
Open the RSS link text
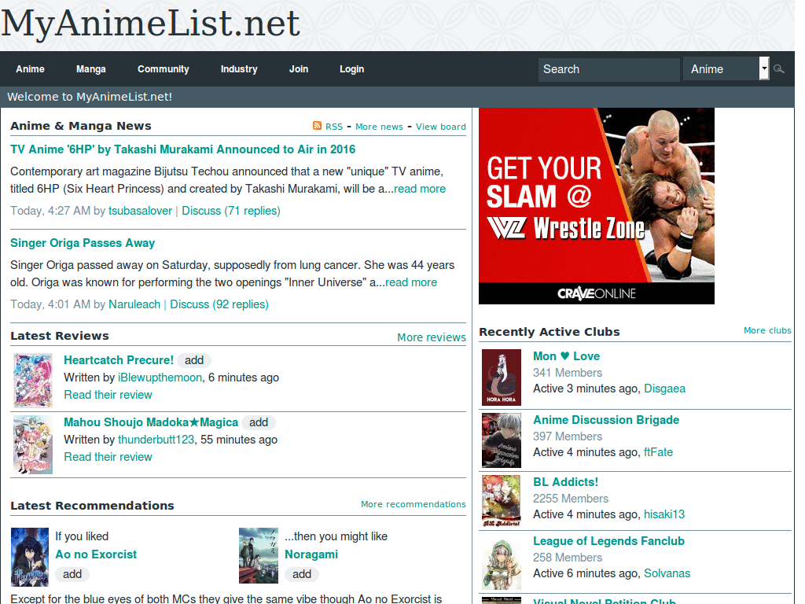tap(333, 127)
